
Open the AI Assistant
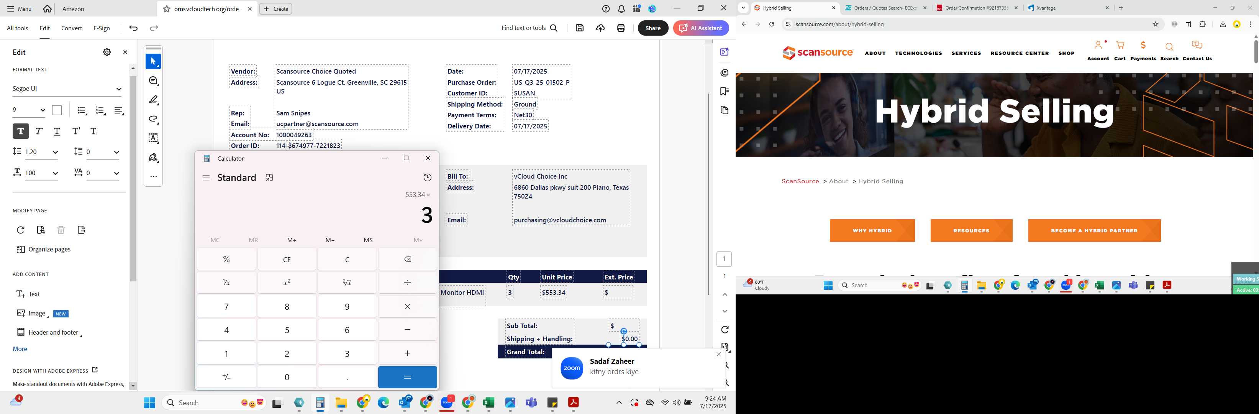coord(701,28)
